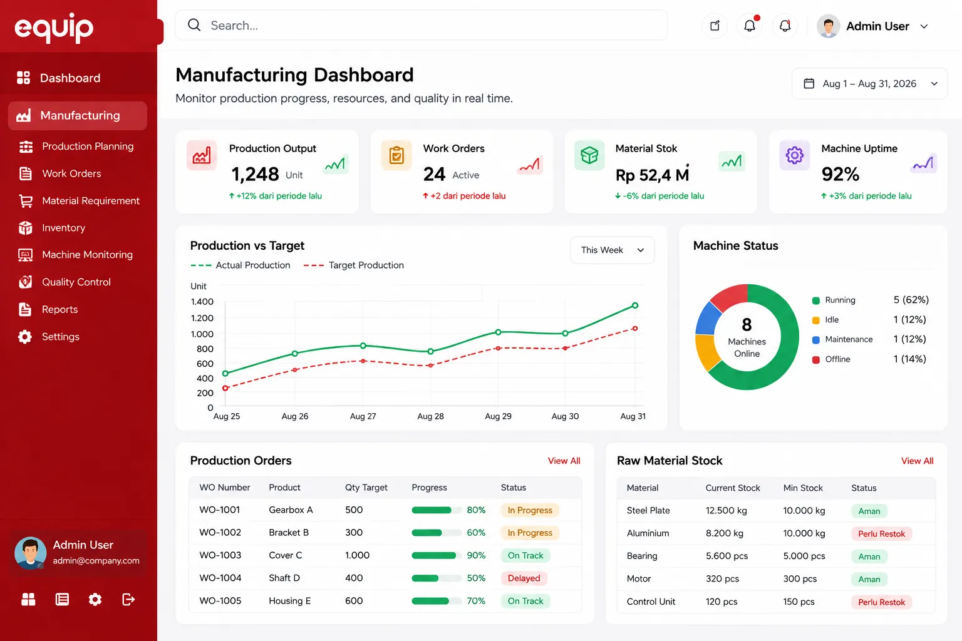Click the WO-1003 order number
This screenshot has height=641, width=962.
pos(220,555)
